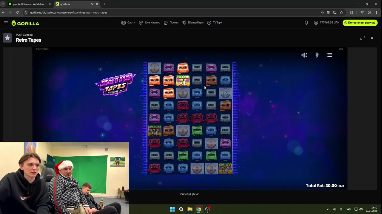
Task: Click the Поповнення рахунку deposit button
Action: click(x=360, y=23)
